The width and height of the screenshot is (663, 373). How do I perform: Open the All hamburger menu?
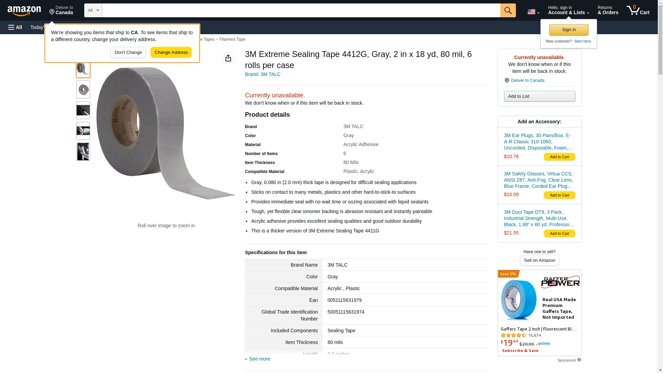pos(15,27)
